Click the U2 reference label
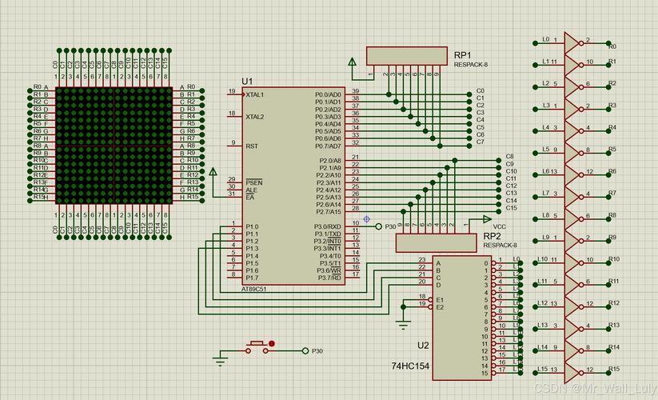This screenshot has height=400, width=658. click(x=423, y=346)
